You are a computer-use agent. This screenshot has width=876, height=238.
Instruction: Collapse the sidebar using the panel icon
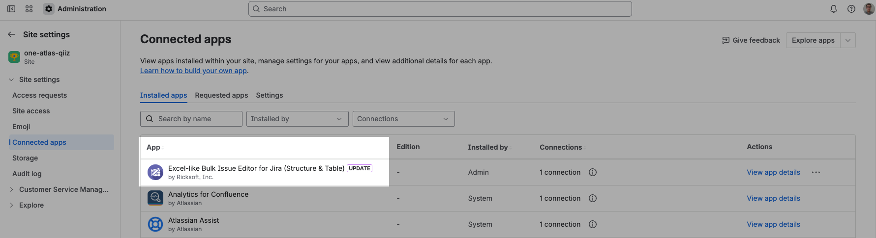point(11,9)
